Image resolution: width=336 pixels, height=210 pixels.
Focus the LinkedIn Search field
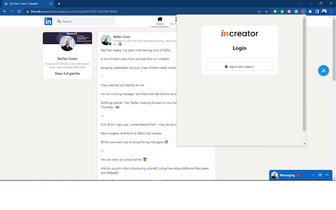(x=85, y=22)
